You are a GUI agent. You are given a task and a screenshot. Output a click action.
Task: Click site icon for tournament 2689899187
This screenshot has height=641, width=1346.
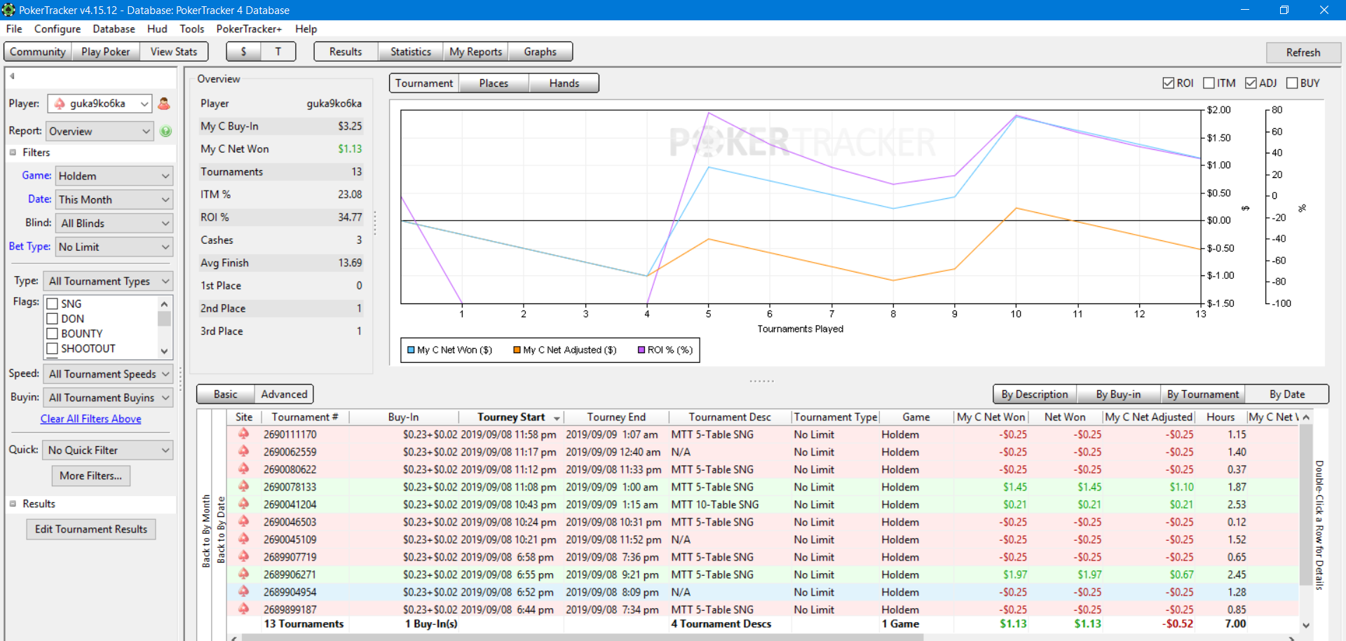coord(243,609)
